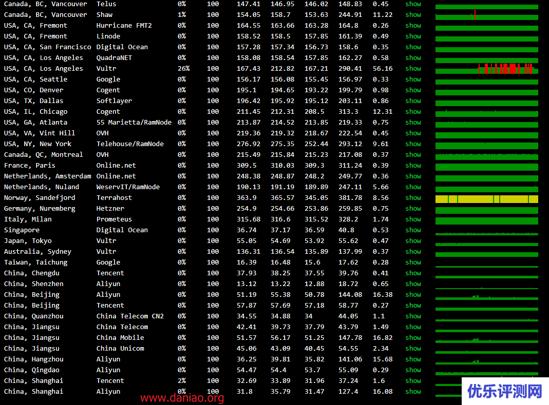Click 'show' for Los Angeles Vultr row

tap(413, 69)
